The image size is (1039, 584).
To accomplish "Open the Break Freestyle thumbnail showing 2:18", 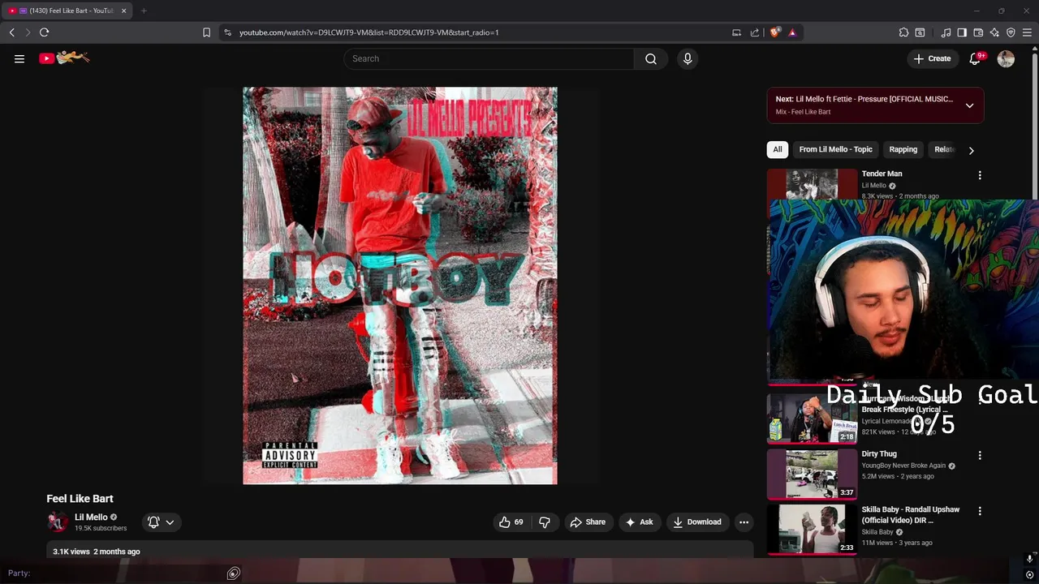I will click(812, 419).
